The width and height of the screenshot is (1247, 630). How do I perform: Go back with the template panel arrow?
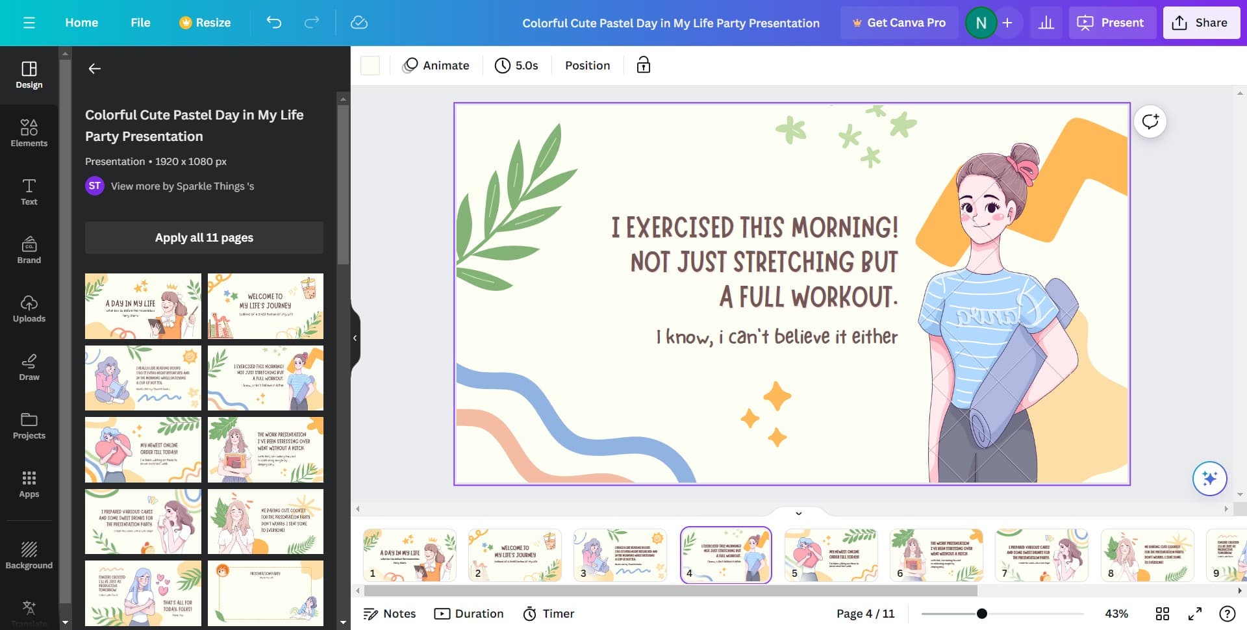[x=95, y=69]
